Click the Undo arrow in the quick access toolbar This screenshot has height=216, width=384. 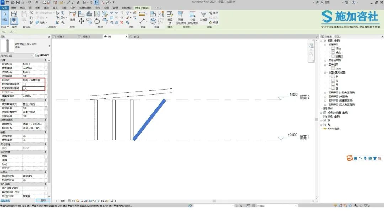click(x=30, y=2)
